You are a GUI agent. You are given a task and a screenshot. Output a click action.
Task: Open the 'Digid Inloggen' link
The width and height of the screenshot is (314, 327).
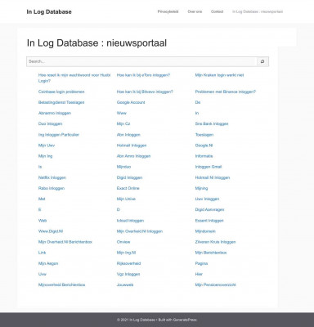pyautogui.click(x=129, y=177)
